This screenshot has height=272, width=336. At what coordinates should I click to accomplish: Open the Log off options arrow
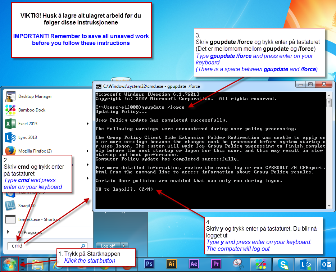point(124,246)
